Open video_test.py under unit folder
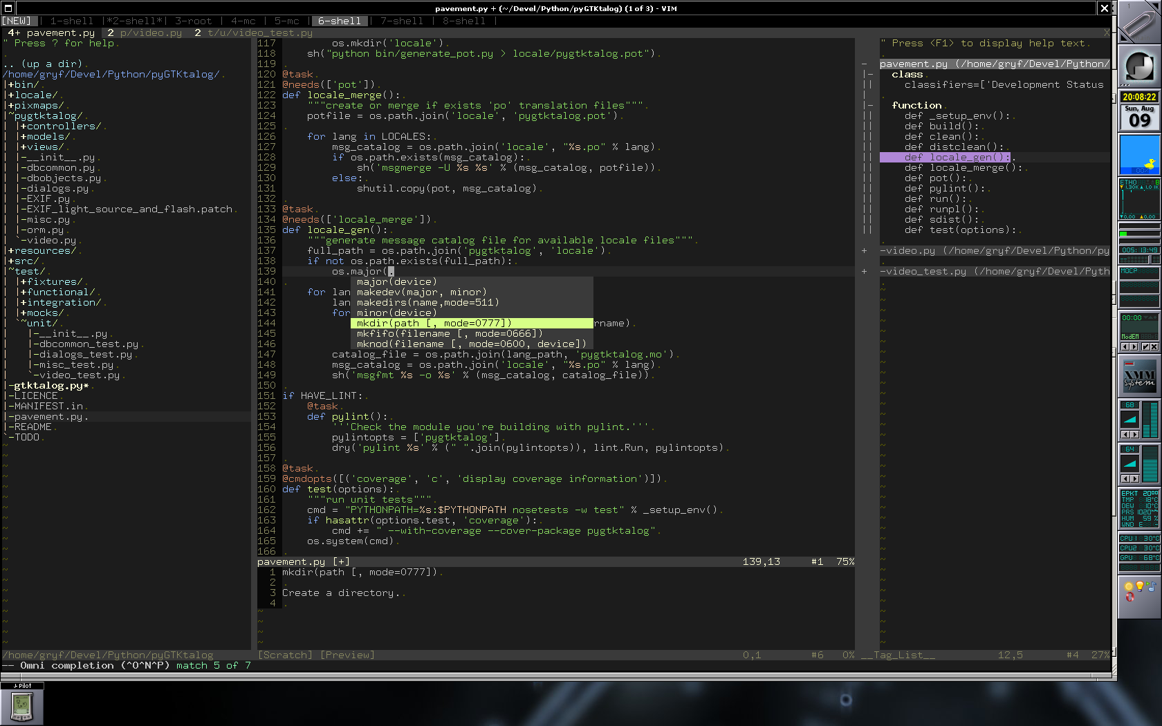The width and height of the screenshot is (1162, 726). coord(80,375)
